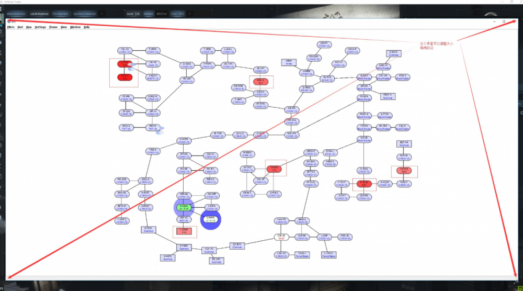This screenshot has width=523, height=291.
Task: Select the 39P-1J system node
Action: click(153, 113)
